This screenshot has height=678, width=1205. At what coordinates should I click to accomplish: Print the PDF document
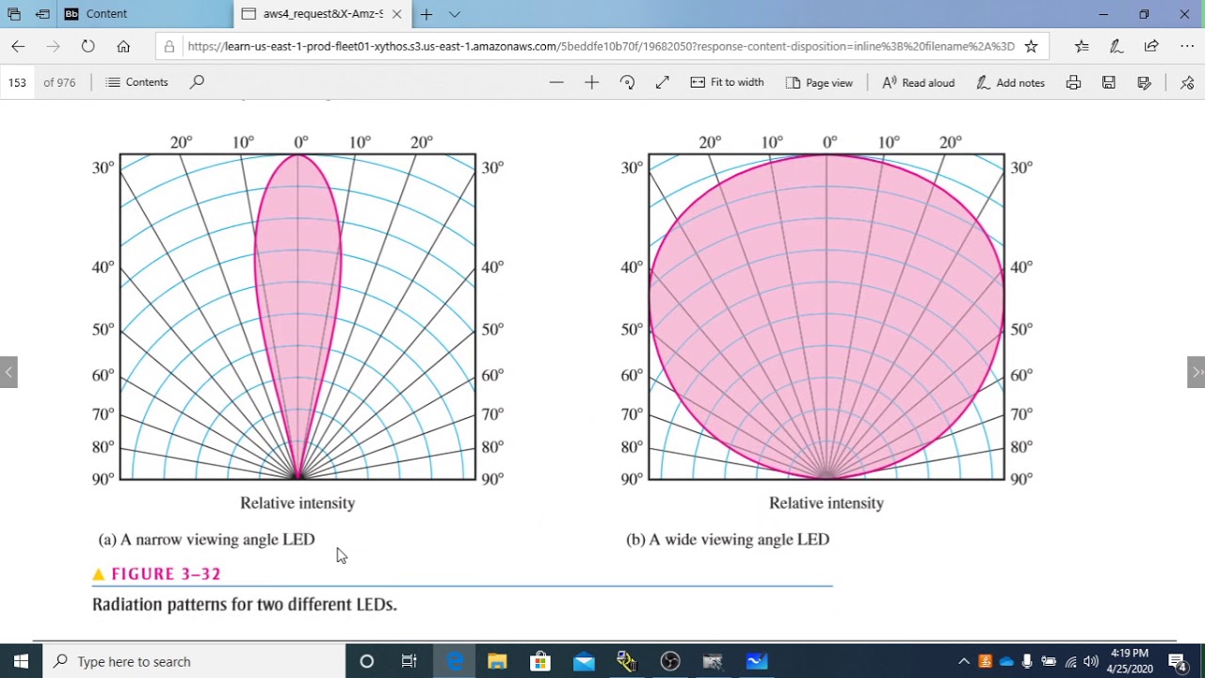(x=1073, y=83)
